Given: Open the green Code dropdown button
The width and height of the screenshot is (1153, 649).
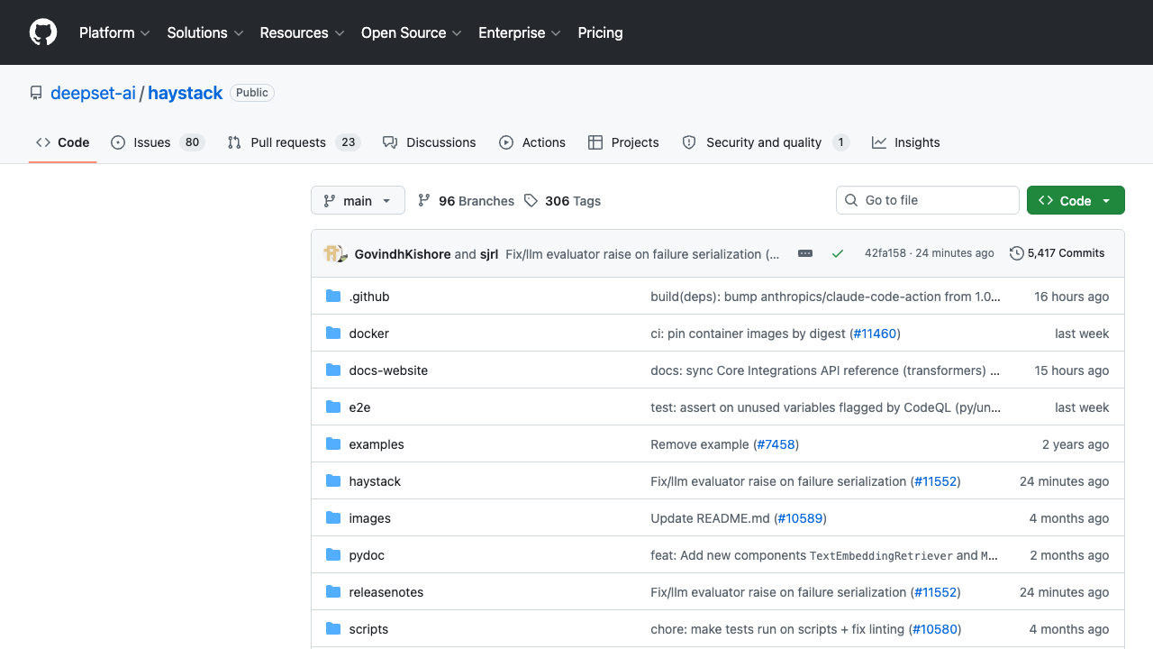Looking at the screenshot, I should 1076,201.
